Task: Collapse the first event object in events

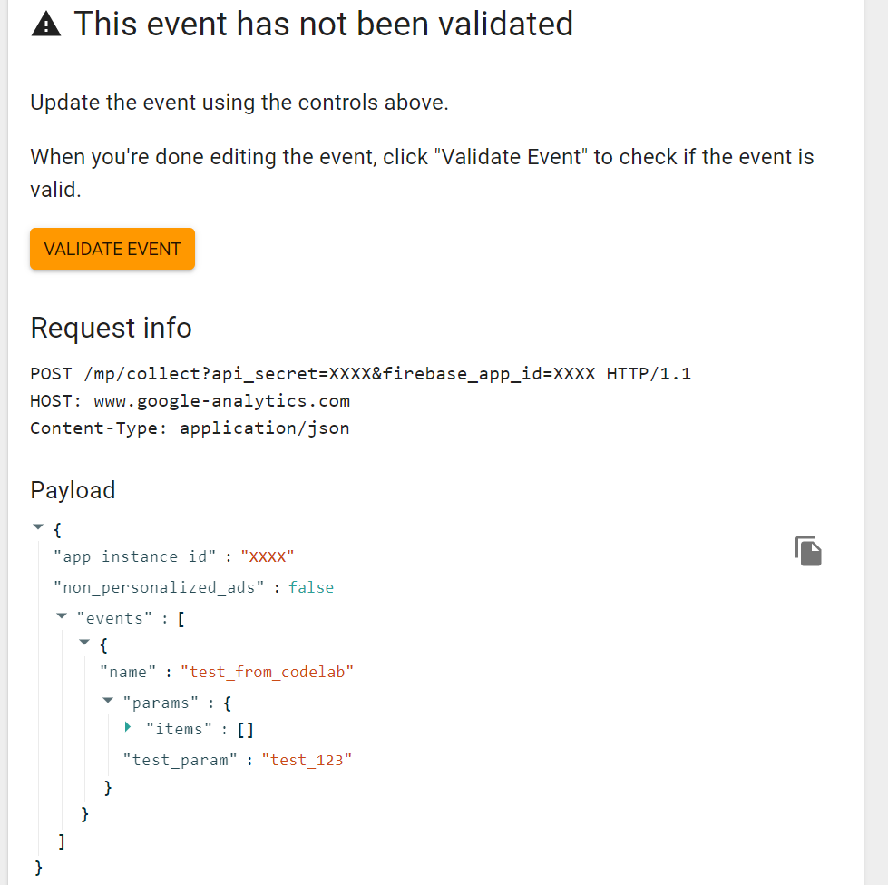Action: tap(84, 643)
